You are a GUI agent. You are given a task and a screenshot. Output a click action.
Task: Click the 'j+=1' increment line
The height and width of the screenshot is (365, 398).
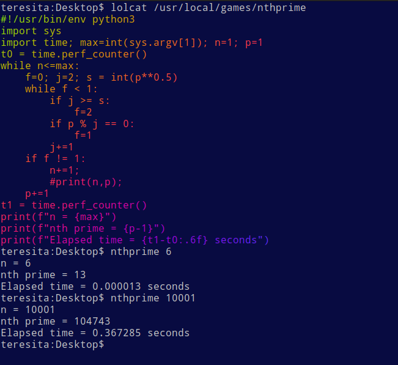pos(61,147)
